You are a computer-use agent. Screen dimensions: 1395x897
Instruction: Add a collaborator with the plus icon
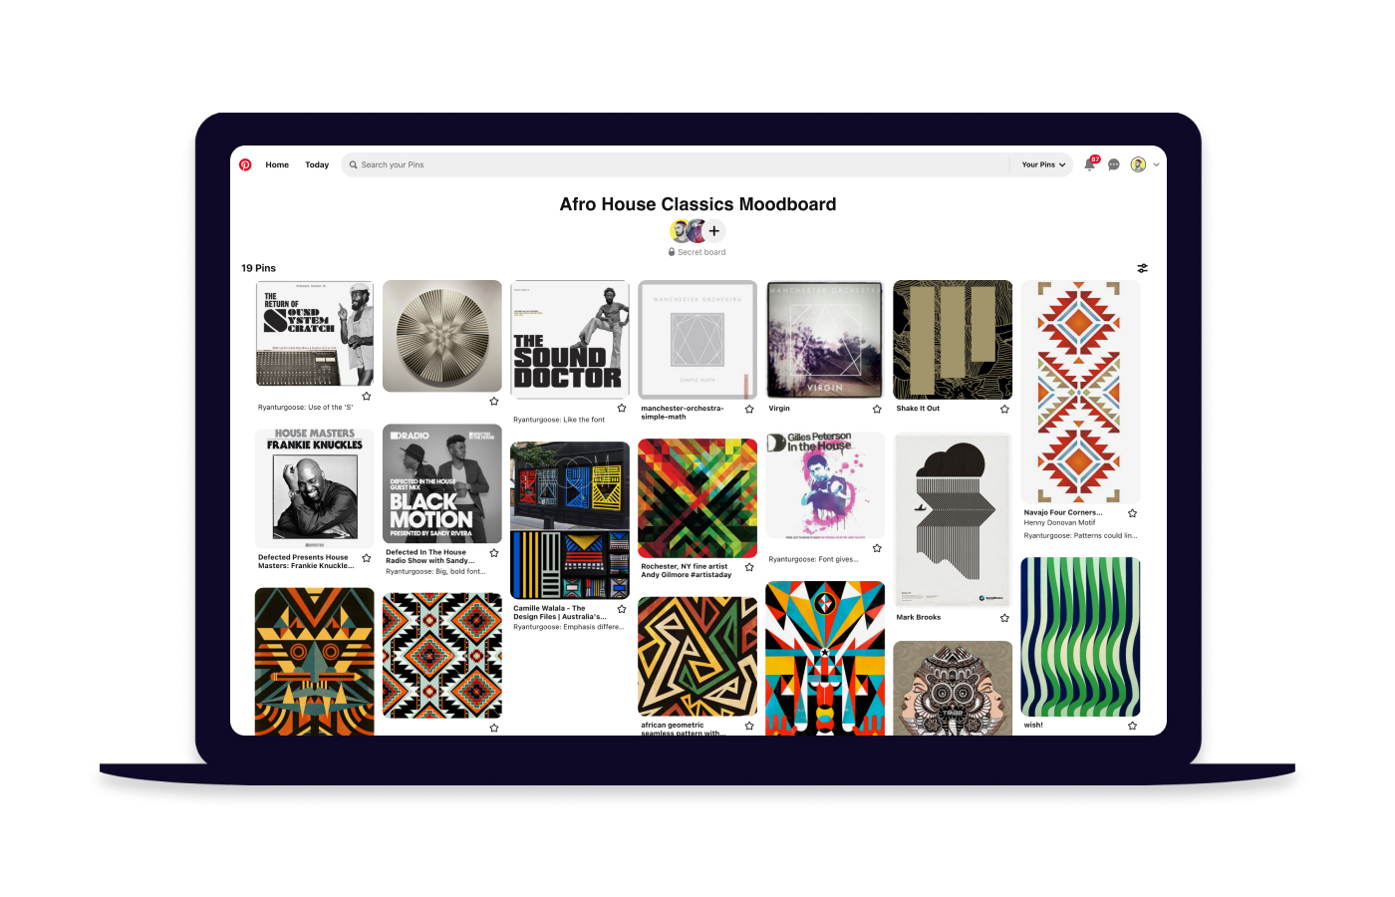click(714, 231)
